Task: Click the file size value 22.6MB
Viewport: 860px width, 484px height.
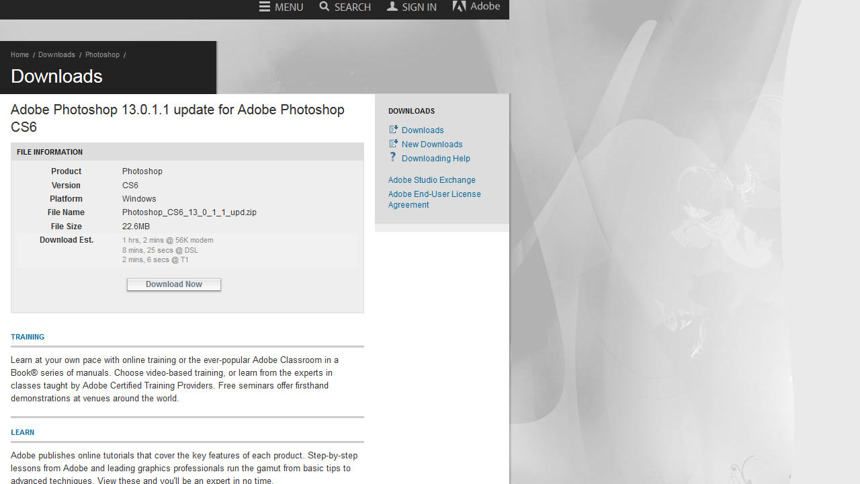Action: 136,227
